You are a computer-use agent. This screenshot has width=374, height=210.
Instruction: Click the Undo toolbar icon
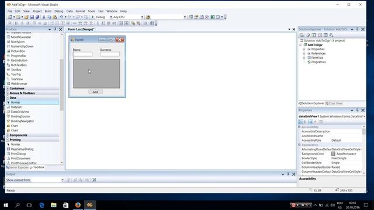click(61, 17)
